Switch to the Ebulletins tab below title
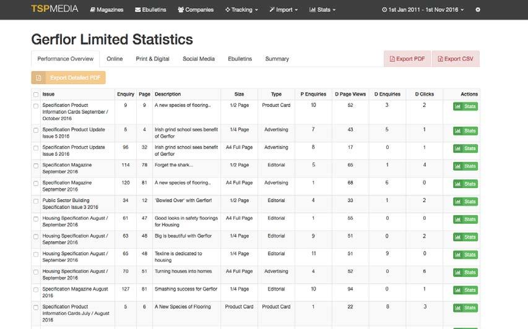Screen dimensions: 528x329 pyautogui.click(x=240, y=59)
